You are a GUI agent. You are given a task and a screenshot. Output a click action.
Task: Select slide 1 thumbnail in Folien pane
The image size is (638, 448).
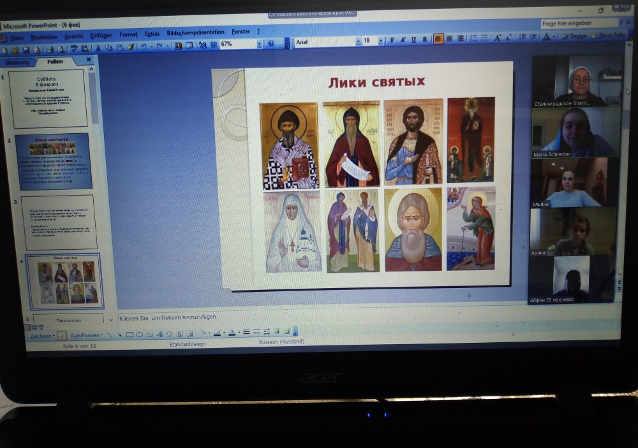(x=48, y=98)
